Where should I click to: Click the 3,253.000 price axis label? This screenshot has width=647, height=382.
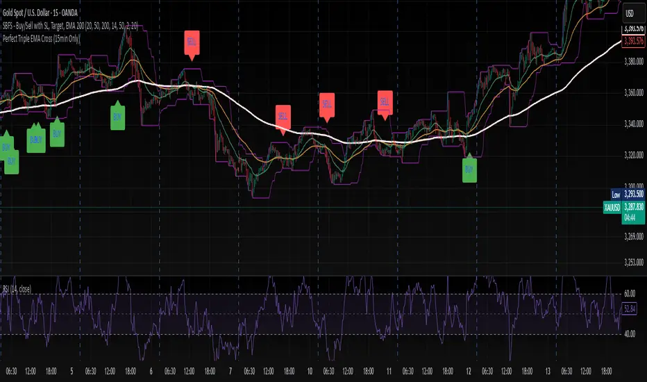pyautogui.click(x=633, y=262)
